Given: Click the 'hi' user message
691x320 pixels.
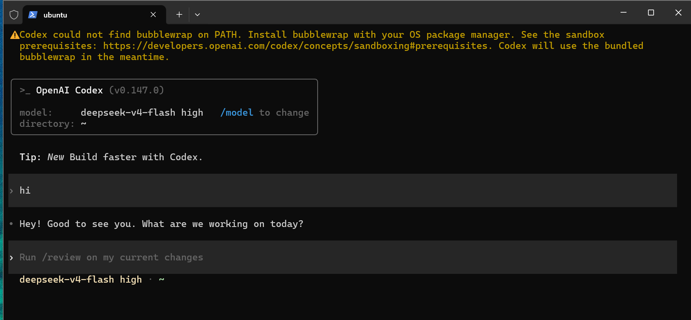Looking at the screenshot, I should [x=25, y=190].
